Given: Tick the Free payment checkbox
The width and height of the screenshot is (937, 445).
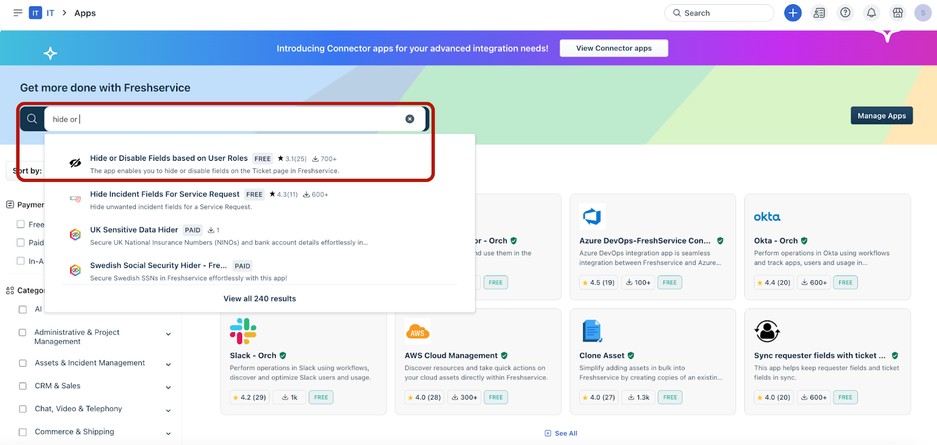Looking at the screenshot, I should [20, 224].
